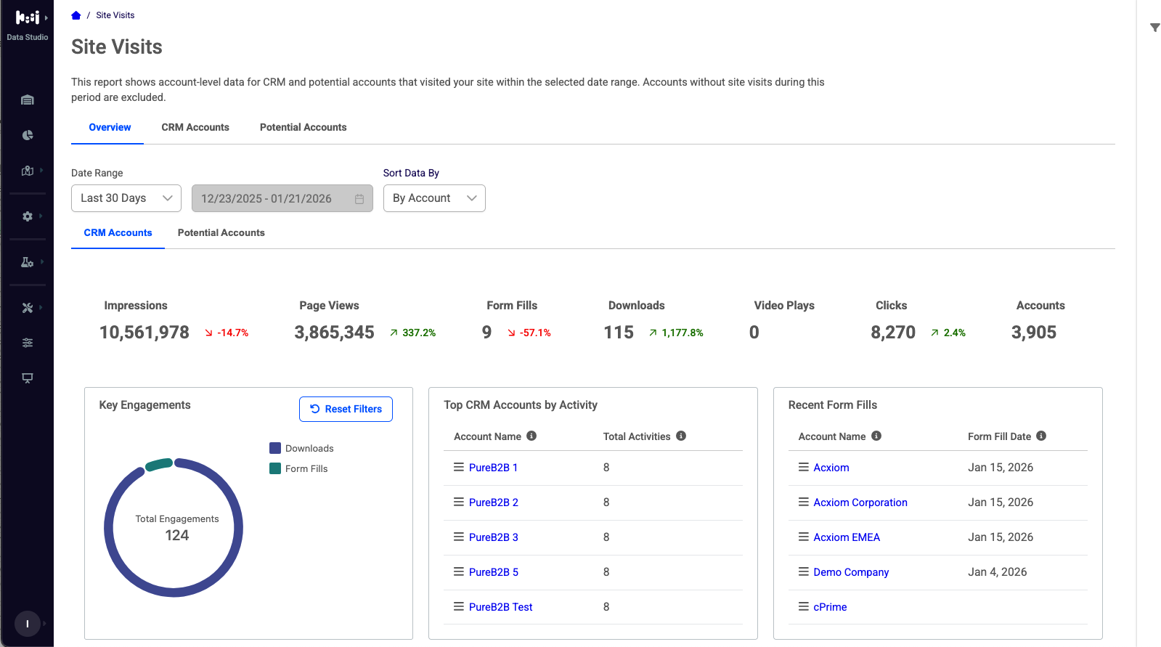Click the menu icon beside PureB2B 2
Image resolution: width=1161 pixels, height=647 pixels.
point(459,502)
